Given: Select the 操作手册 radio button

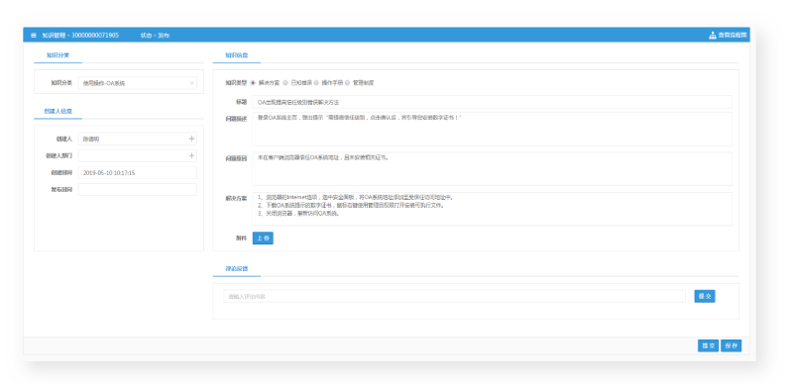Looking at the screenshot, I should click(316, 82).
